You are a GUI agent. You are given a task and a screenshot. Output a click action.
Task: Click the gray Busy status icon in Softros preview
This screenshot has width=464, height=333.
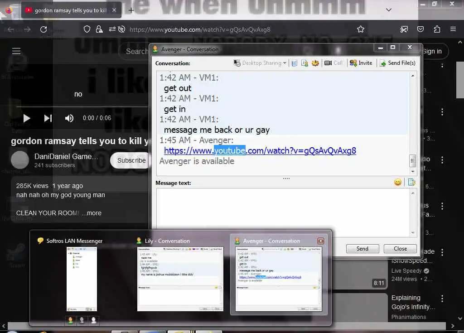82,320
